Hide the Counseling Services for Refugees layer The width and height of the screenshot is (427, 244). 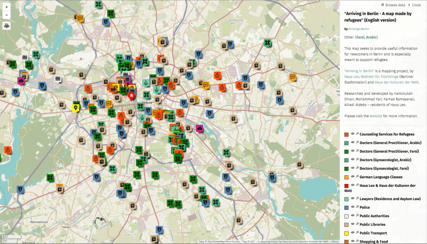(x=352, y=134)
